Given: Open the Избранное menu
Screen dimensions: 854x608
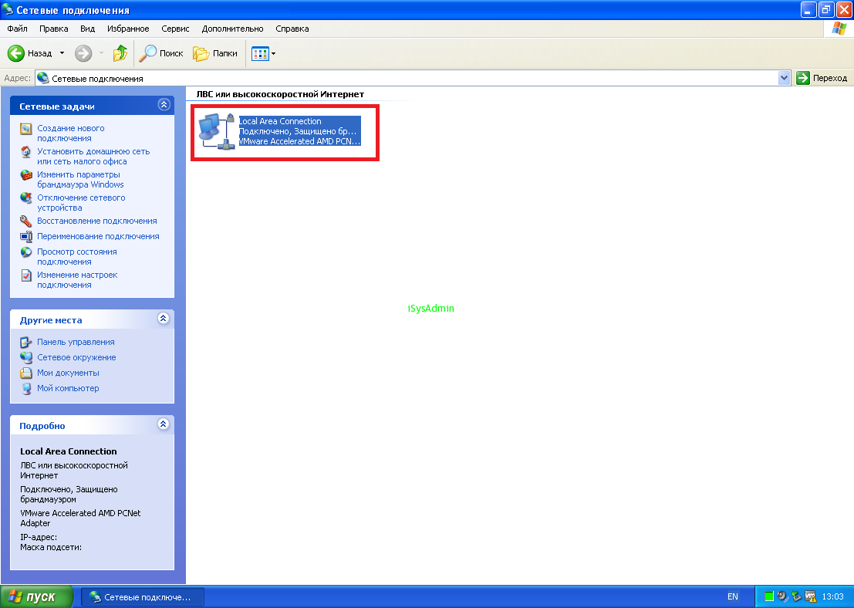Looking at the screenshot, I should pos(128,29).
